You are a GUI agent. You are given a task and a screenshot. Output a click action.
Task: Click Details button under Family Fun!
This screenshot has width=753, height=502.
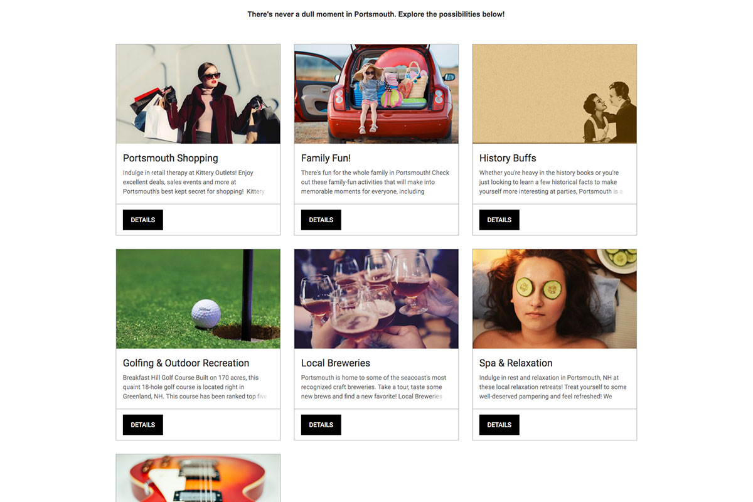click(x=321, y=220)
